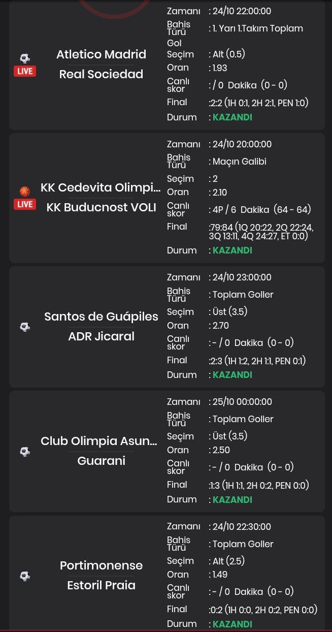
Task: Click the LIVE badge for Atletico Madrid match
Action: click(x=25, y=71)
